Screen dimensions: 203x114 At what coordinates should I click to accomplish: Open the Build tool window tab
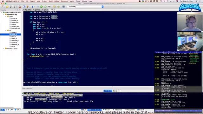pyautogui.click(x=84, y=110)
